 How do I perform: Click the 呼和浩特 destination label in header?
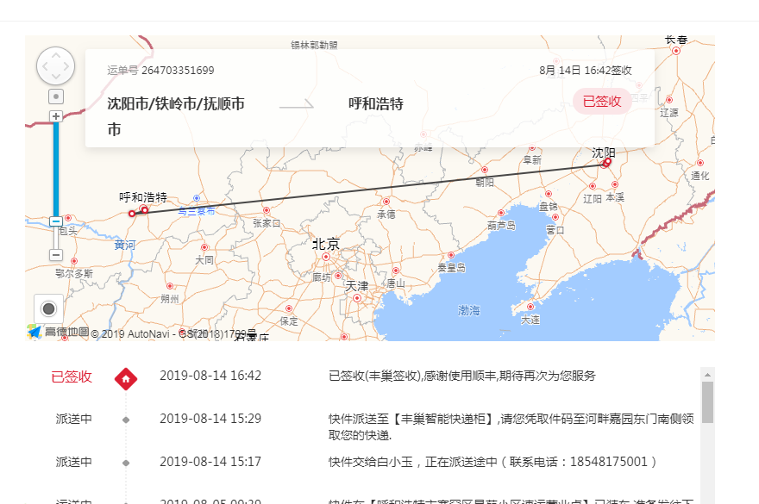(x=375, y=104)
